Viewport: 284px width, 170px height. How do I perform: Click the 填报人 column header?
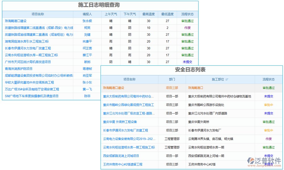point(87,14)
